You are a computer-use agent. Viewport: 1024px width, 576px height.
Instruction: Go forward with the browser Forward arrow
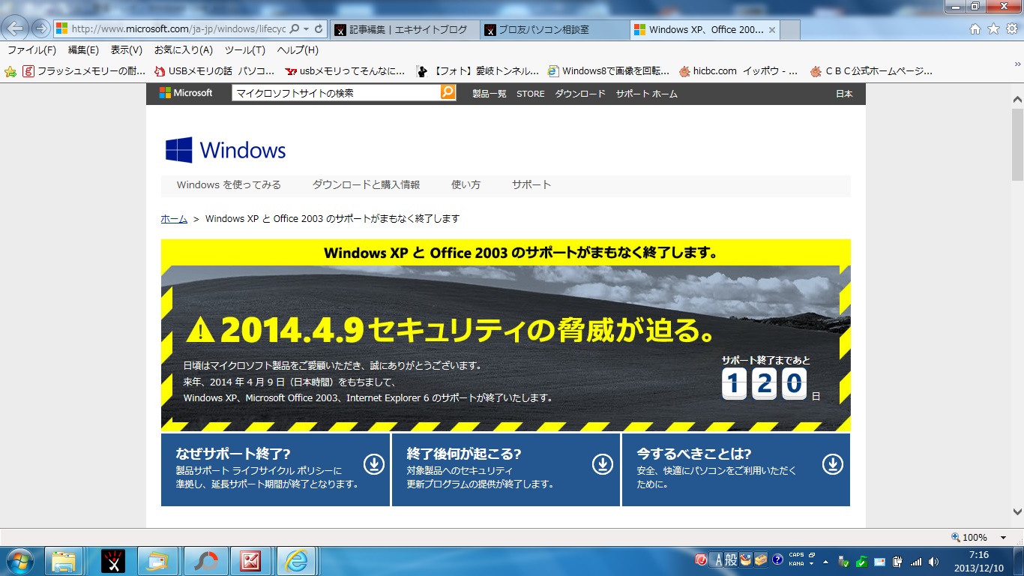(40, 29)
